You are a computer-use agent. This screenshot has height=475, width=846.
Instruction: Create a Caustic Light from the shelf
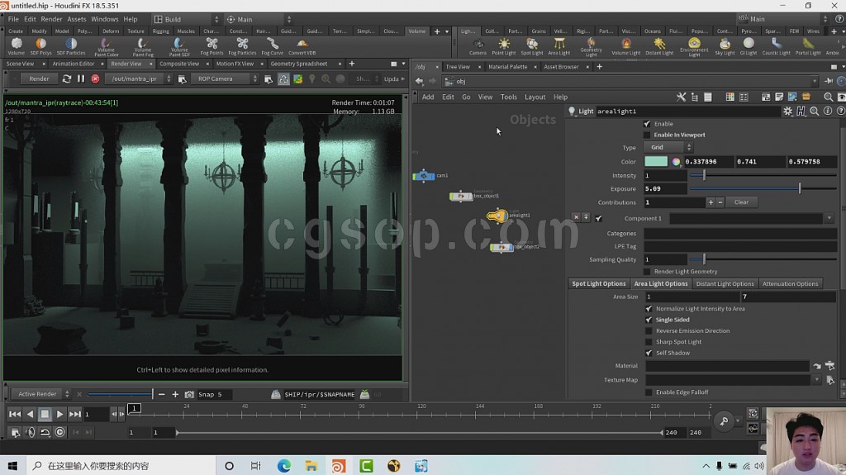pyautogui.click(x=777, y=46)
